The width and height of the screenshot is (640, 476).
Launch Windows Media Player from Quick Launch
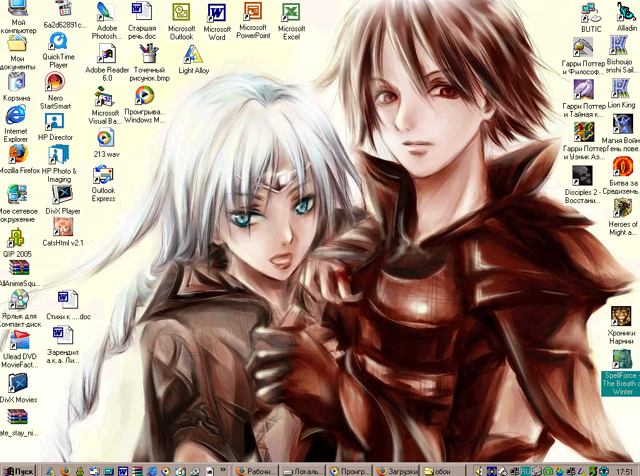[x=166, y=471]
